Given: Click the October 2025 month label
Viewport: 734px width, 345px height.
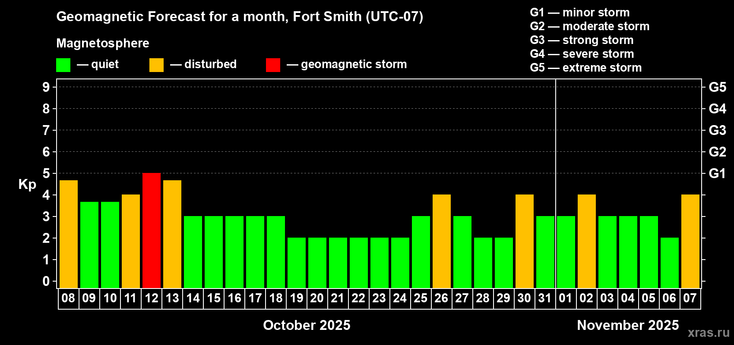Looking at the screenshot, I should click(x=307, y=325).
